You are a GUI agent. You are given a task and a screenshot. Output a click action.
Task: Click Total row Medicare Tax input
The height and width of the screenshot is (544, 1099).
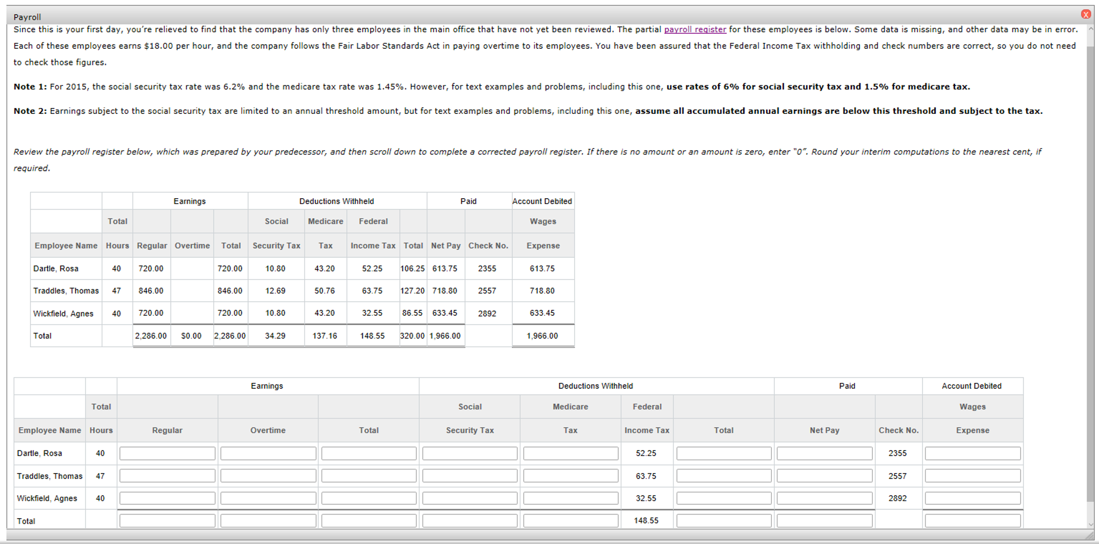571,521
